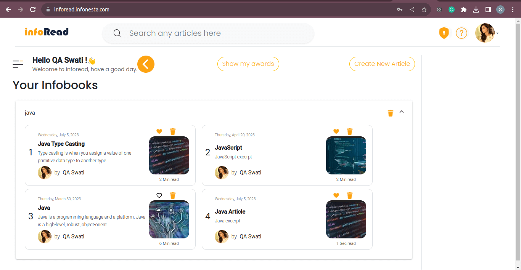Click the orange back arrow circle button
521x270 pixels.
pyautogui.click(x=146, y=64)
